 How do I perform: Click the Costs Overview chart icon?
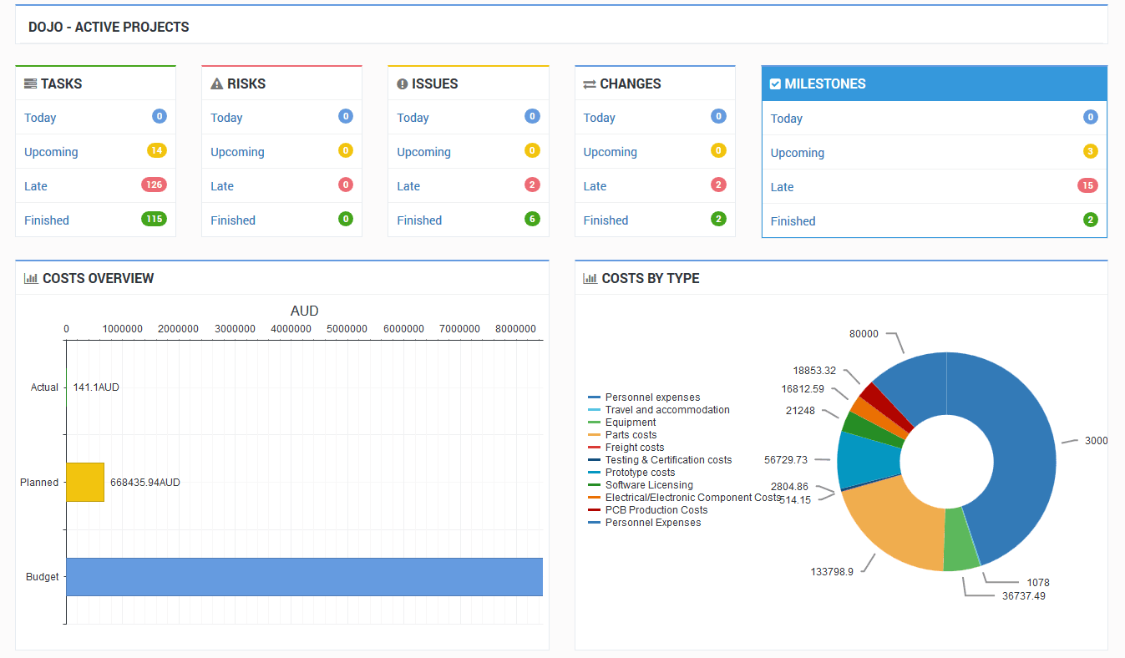pos(31,278)
